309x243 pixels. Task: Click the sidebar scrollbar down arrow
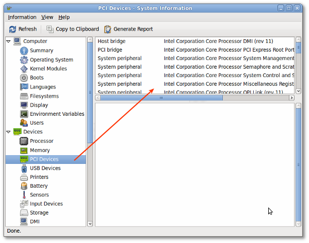[90, 224]
